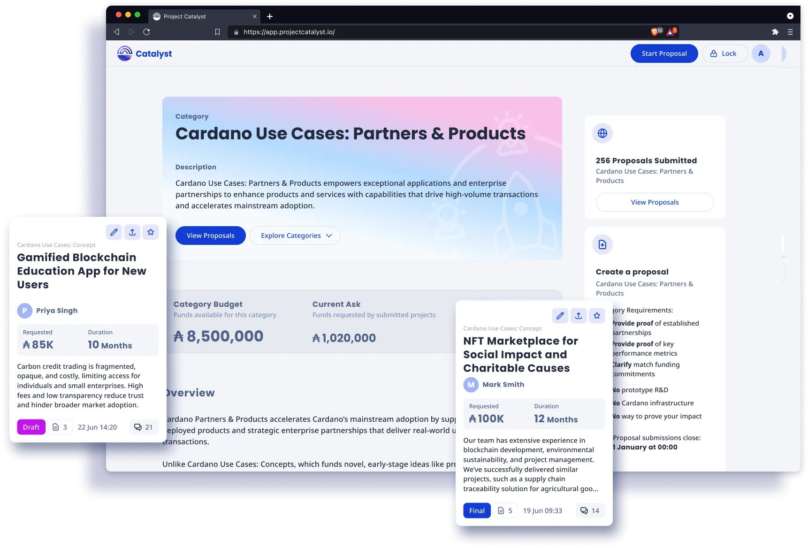Click the Category Budget amount 8,500,000
The image size is (808, 548).
click(219, 336)
